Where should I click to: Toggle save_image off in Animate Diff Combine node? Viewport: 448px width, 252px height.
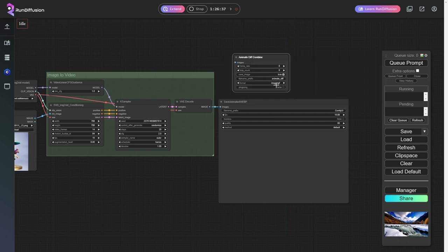pos(283,74)
